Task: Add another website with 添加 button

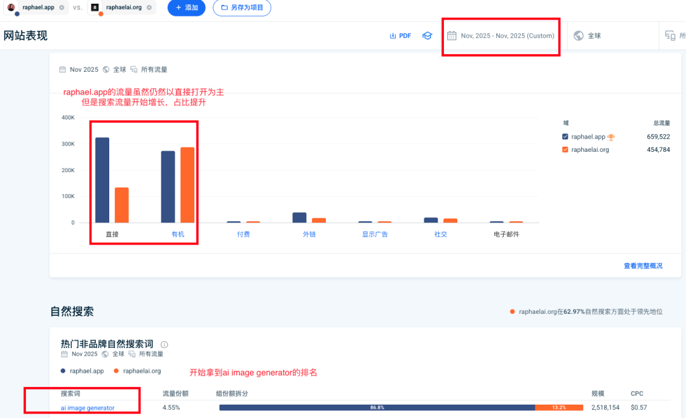Action: [186, 8]
